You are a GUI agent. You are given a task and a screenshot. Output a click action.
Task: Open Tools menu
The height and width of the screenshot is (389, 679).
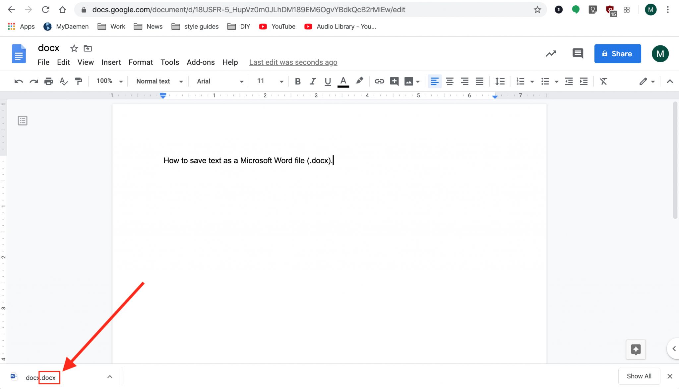(169, 62)
